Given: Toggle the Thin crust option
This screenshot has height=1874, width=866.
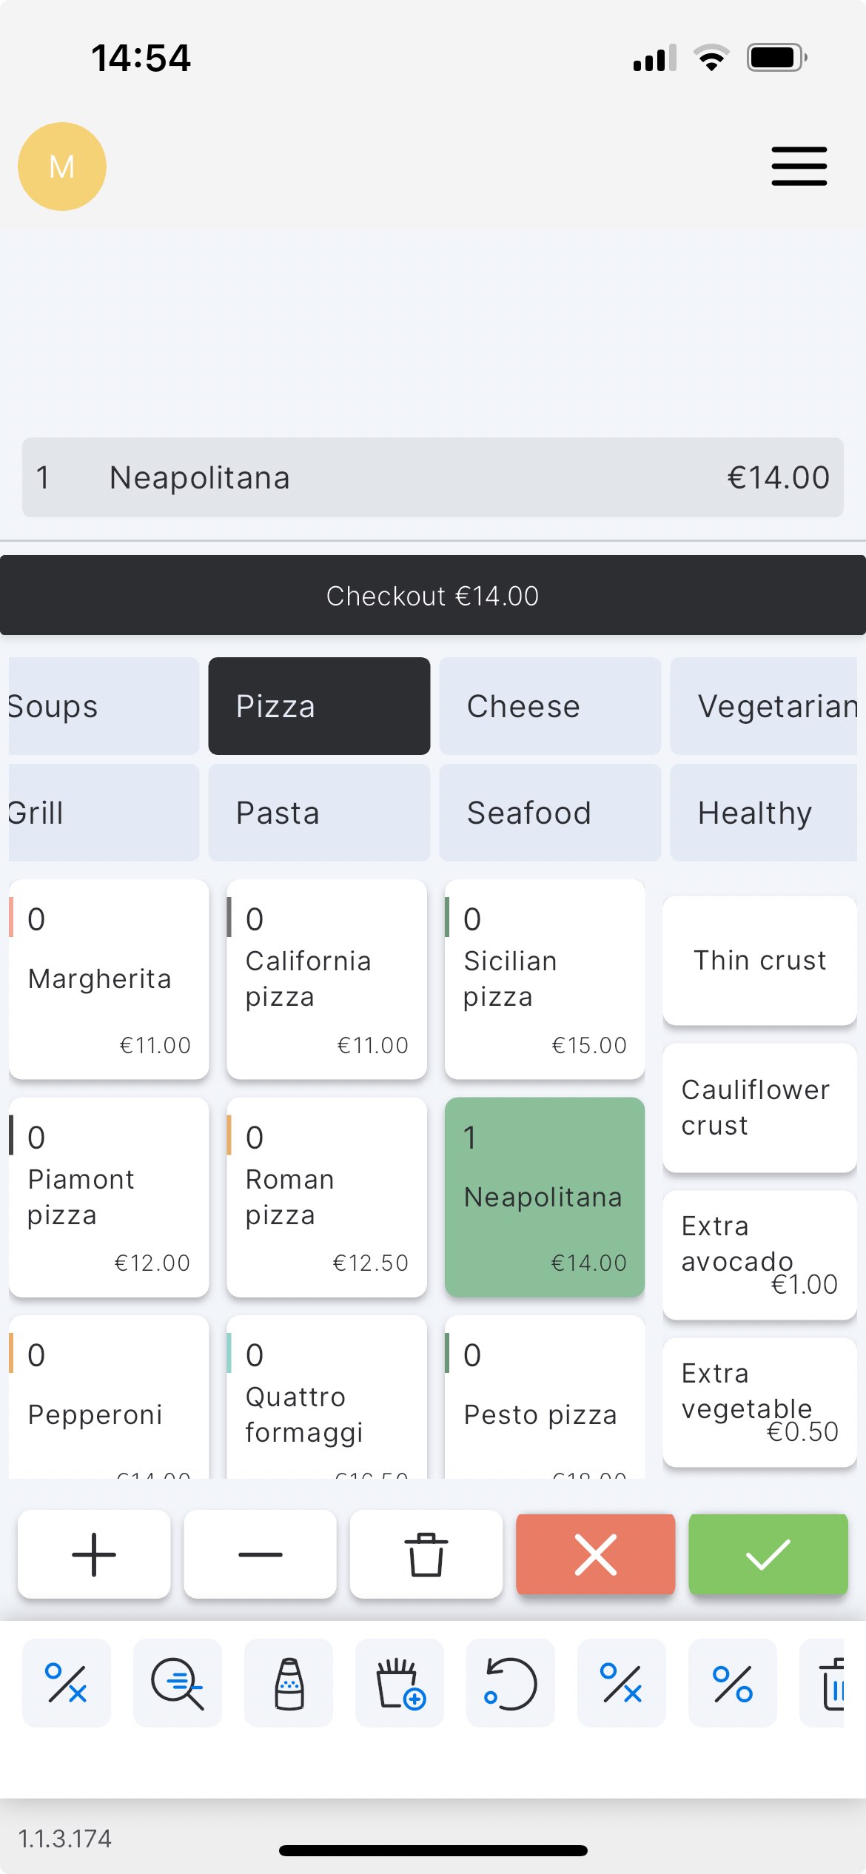Looking at the screenshot, I should pyautogui.click(x=759, y=961).
